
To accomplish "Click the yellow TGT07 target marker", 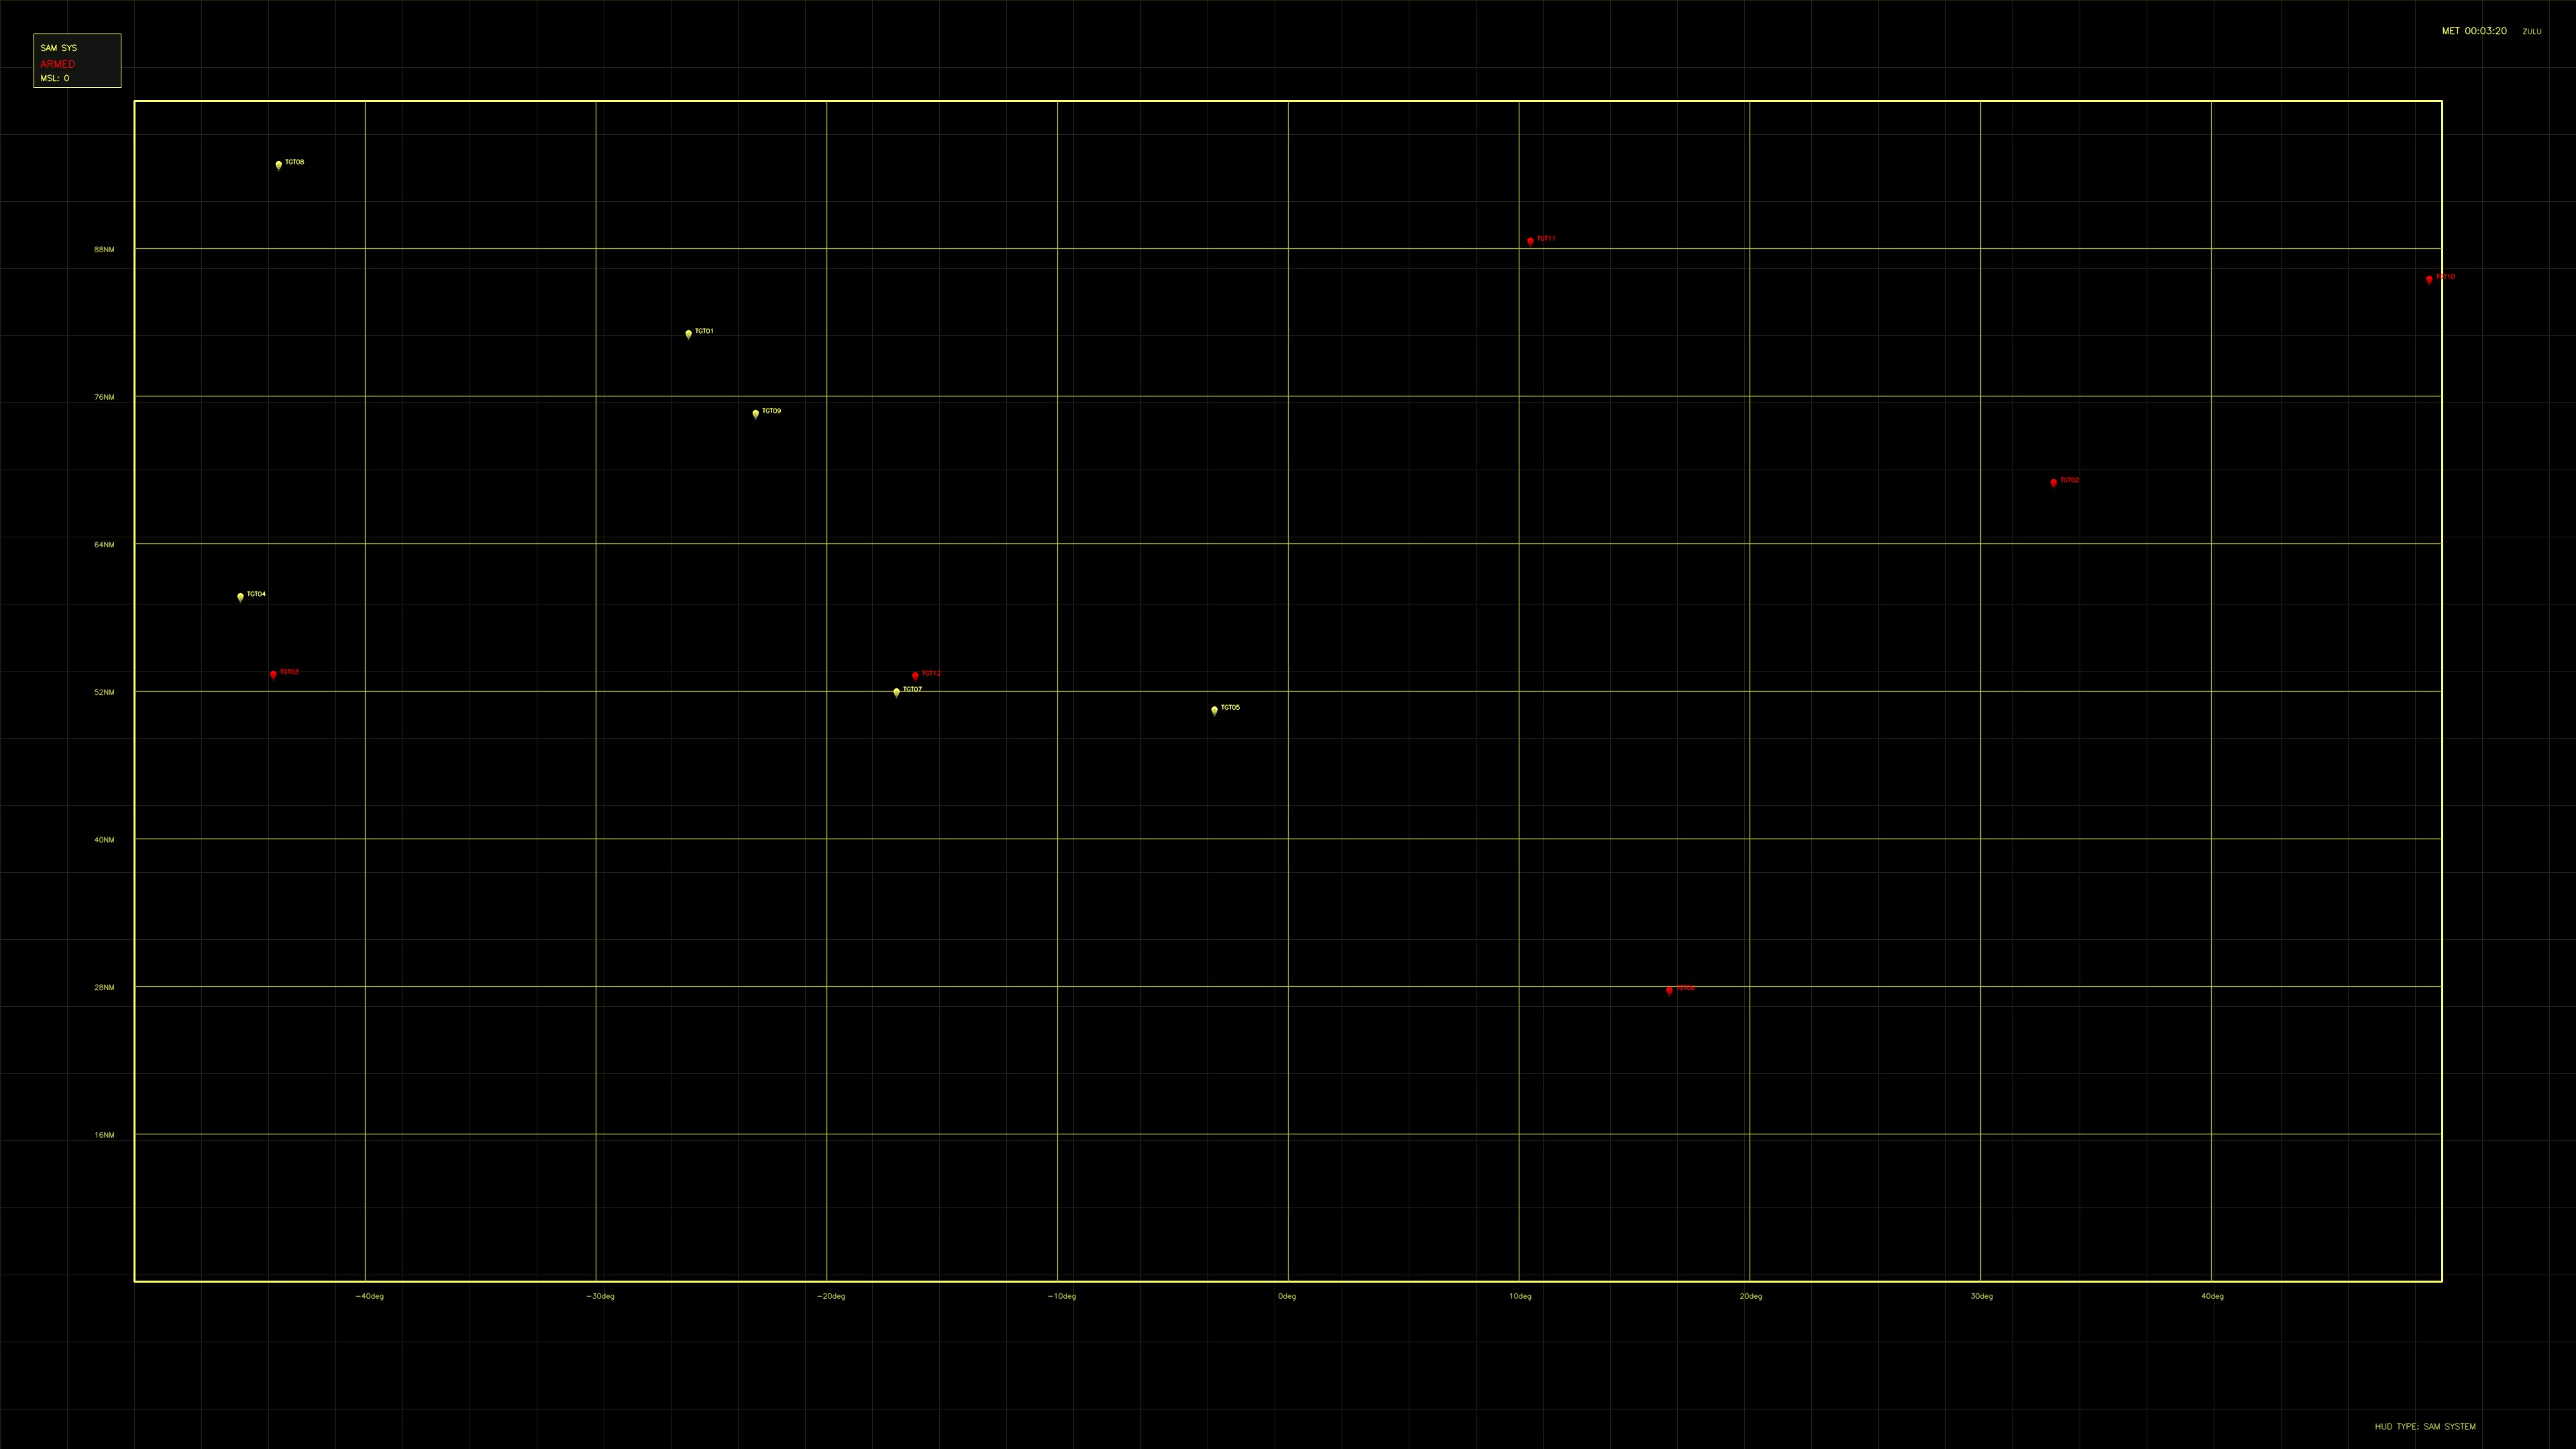I will pyautogui.click(x=896, y=692).
